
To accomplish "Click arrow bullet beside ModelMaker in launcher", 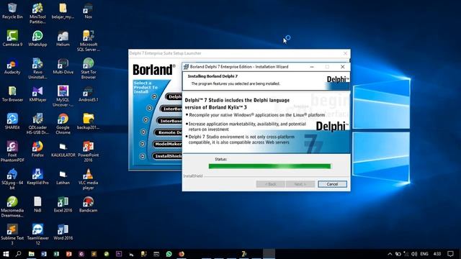I will click(143, 144).
